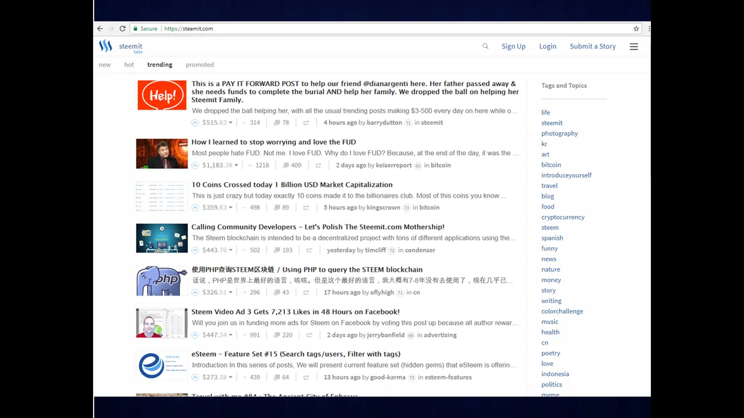744x418 pixels.
Task: Click Submit a Story
Action: (x=593, y=46)
